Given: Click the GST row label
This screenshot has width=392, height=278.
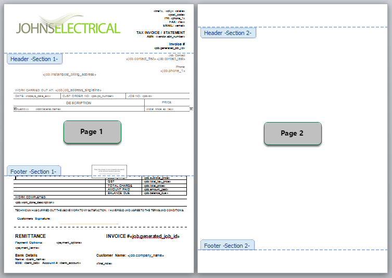Looking at the screenshot, I should click(111, 182).
